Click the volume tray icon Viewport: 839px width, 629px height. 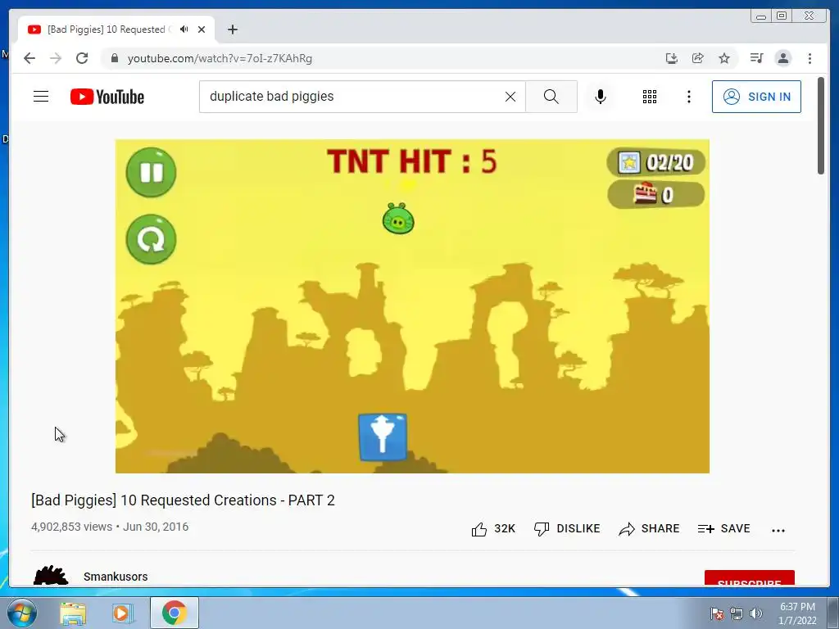[755, 613]
